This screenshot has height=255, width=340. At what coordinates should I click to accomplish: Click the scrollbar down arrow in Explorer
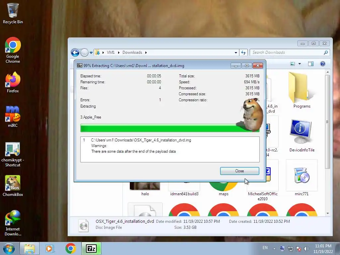(x=327, y=213)
